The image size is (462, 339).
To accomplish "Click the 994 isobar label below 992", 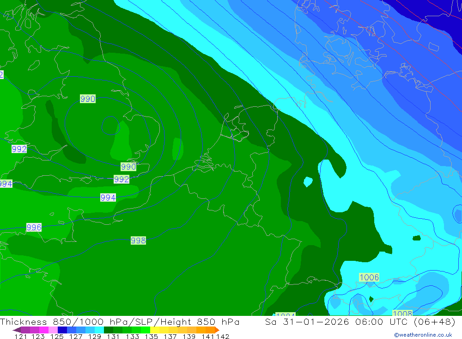I will point(108,197).
